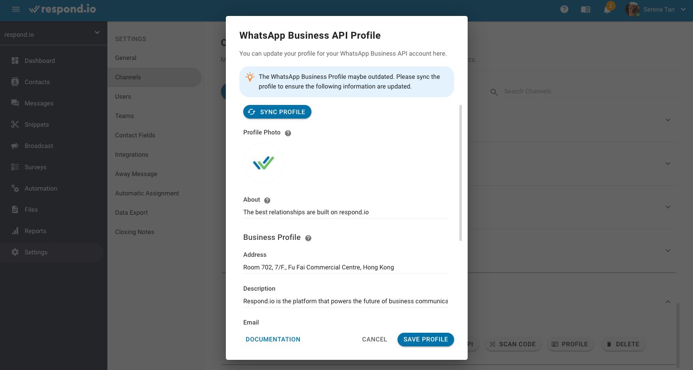Click the Automation gears icon
Image resolution: width=693 pixels, height=370 pixels.
[15, 188]
